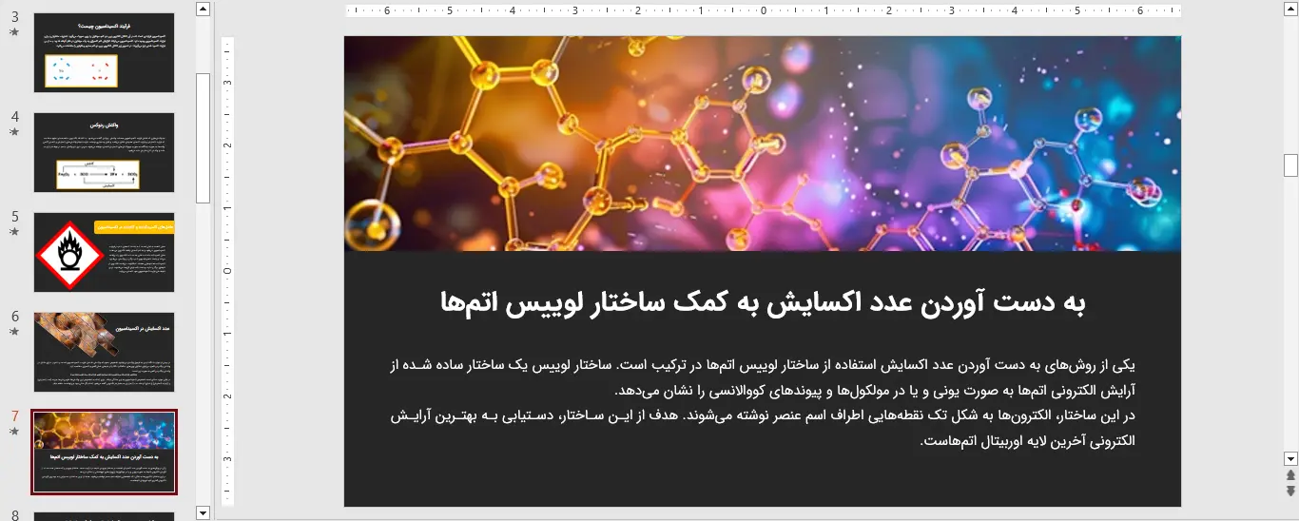
Task: Click the slide editor vertical scrollbar thumb
Action: pos(1290,165)
